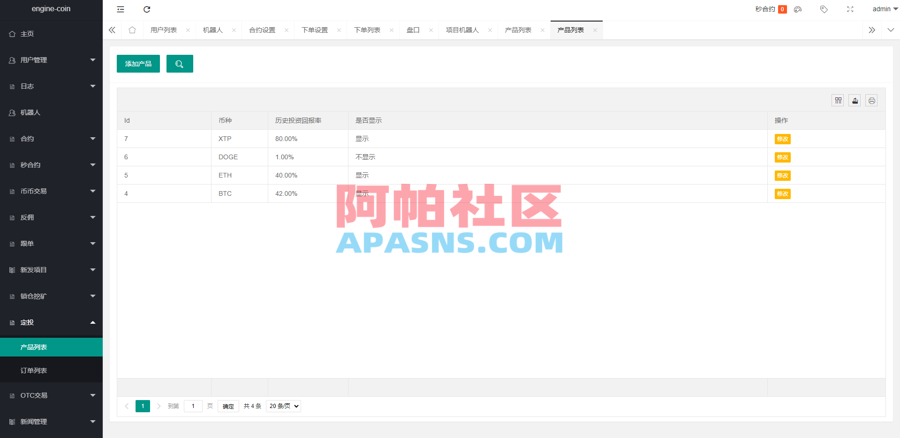Click page number input field in pagination
The height and width of the screenshot is (438, 900).
pyautogui.click(x=193, y=406)
